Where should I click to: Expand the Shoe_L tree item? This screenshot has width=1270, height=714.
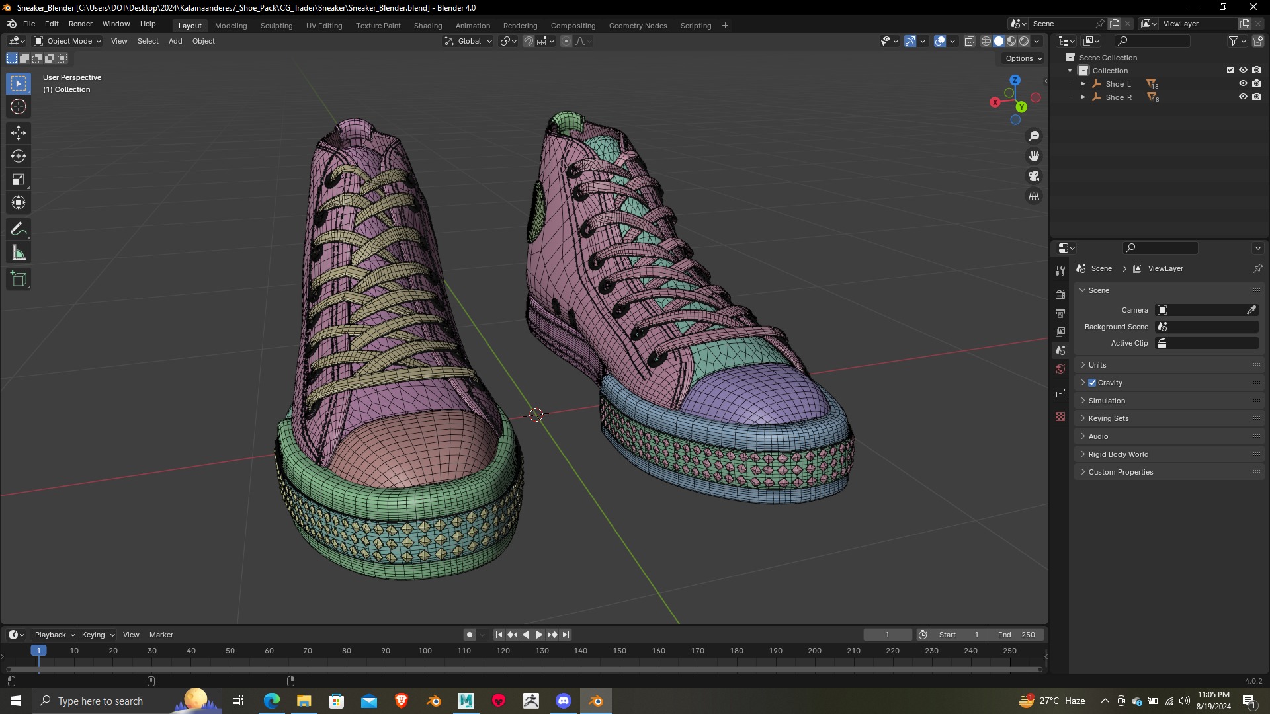pyautogui.click(x=1083, y=84)
